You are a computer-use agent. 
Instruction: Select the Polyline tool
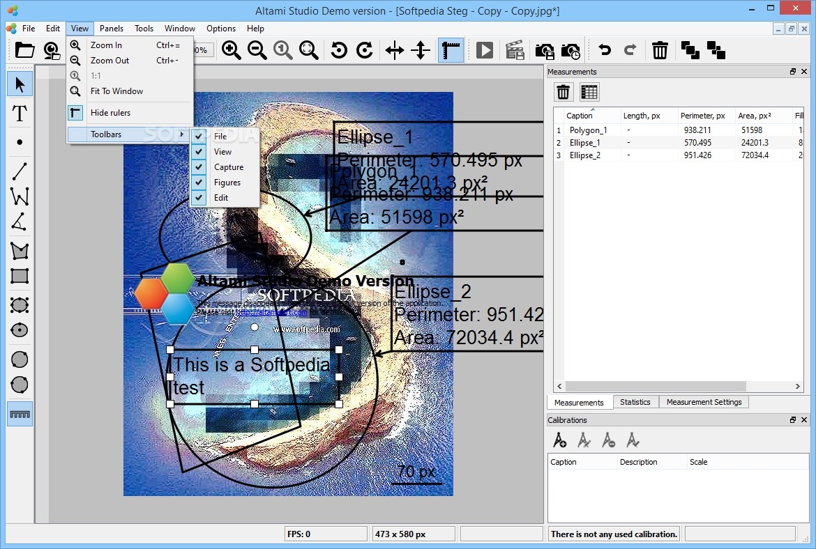(x=20, y=196)
